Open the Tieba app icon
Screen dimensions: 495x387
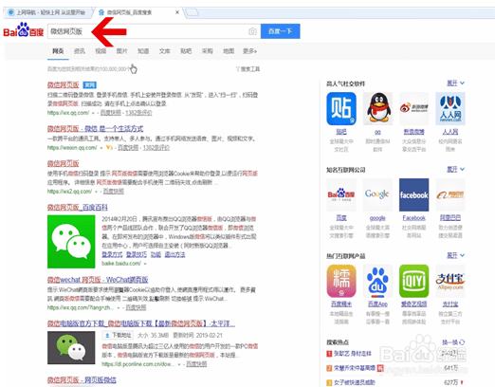[x=341, y=108]
